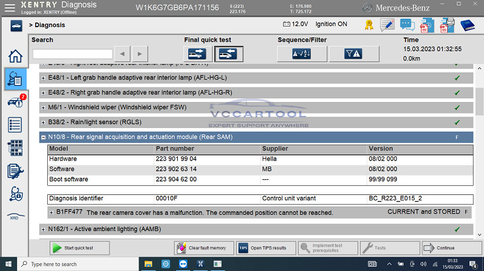Click the second Final quick test button

(x=229, y=54)
